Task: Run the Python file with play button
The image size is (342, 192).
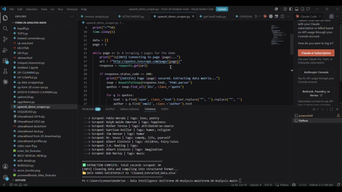Action: coord(256,16)
